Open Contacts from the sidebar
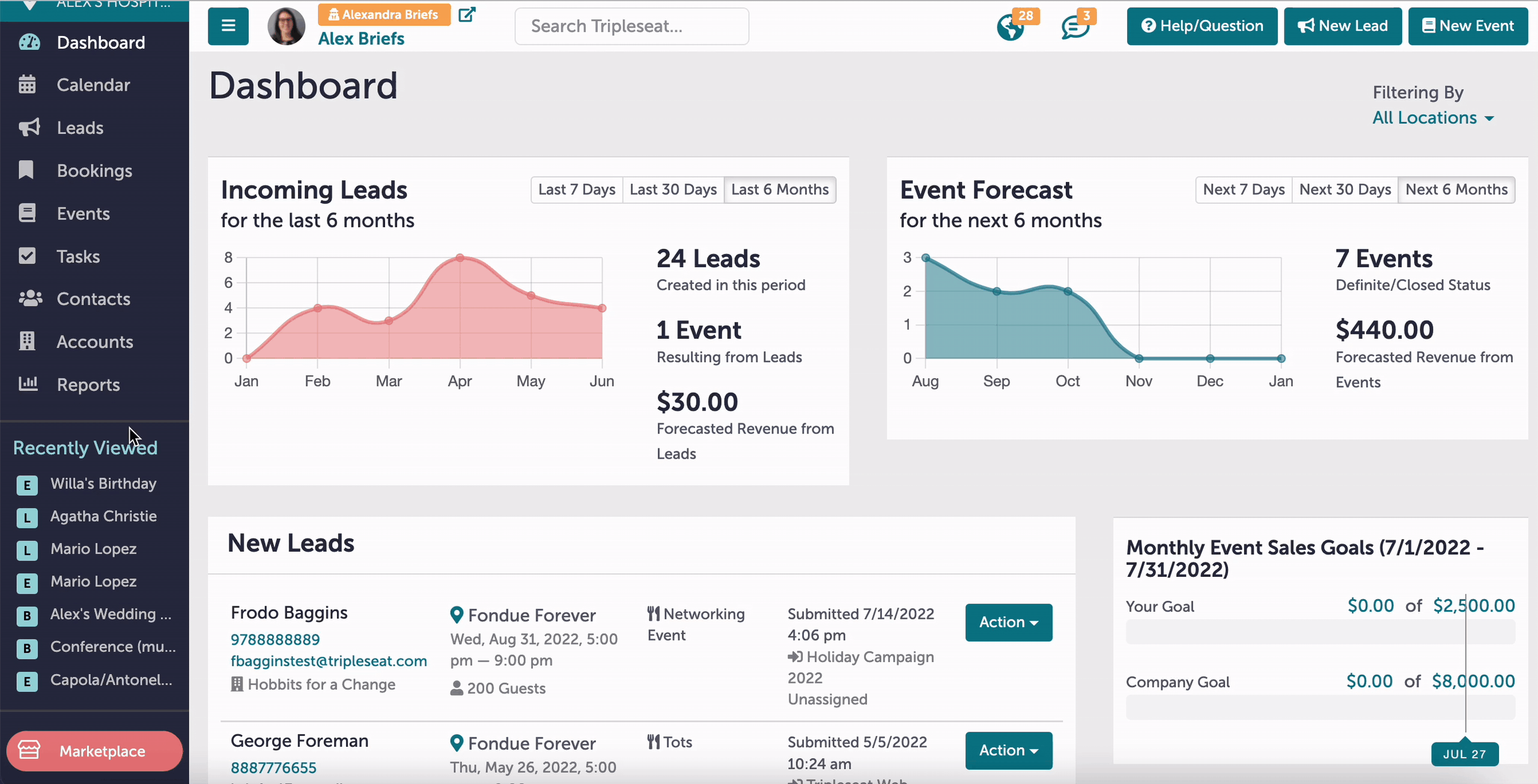The width and height of the screenshot is (1538, 784). point(94,299)
